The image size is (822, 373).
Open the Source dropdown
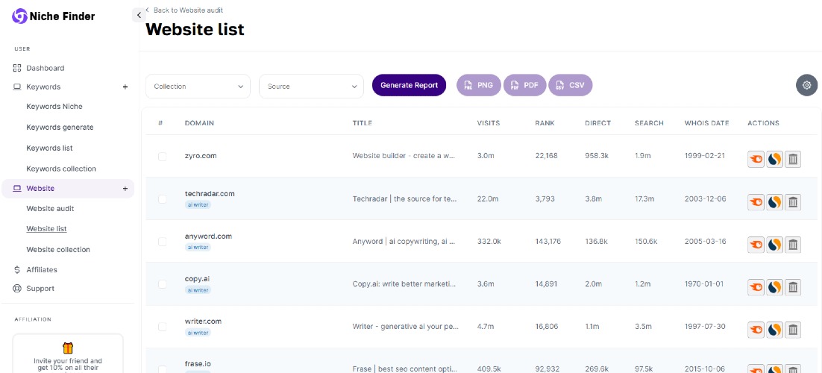[311, 86]
